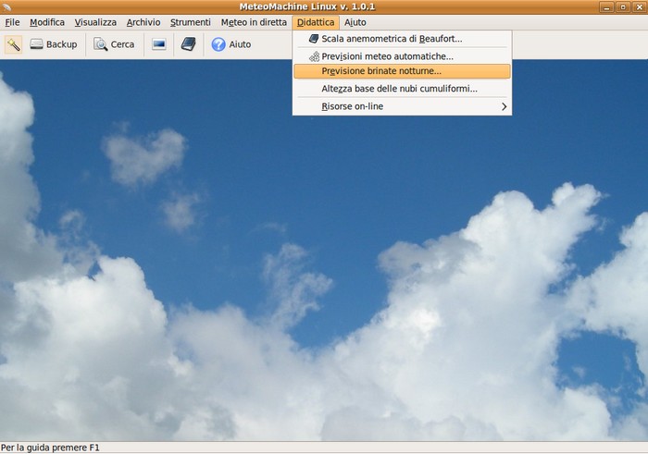Screen dimensions: 648x454
Task: Click the status bar text 'Per la guida premere F1'
Action: [50, 448]
